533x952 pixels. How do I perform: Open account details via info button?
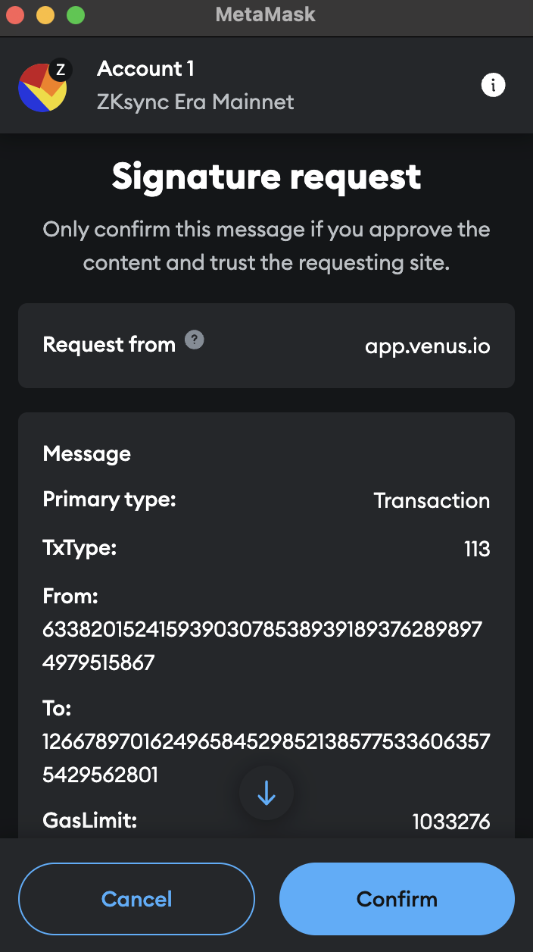tap(493, 85)
